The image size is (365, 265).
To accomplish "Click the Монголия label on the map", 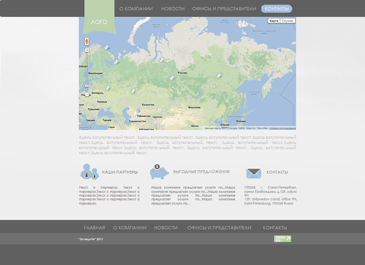I will click(194, 107).
